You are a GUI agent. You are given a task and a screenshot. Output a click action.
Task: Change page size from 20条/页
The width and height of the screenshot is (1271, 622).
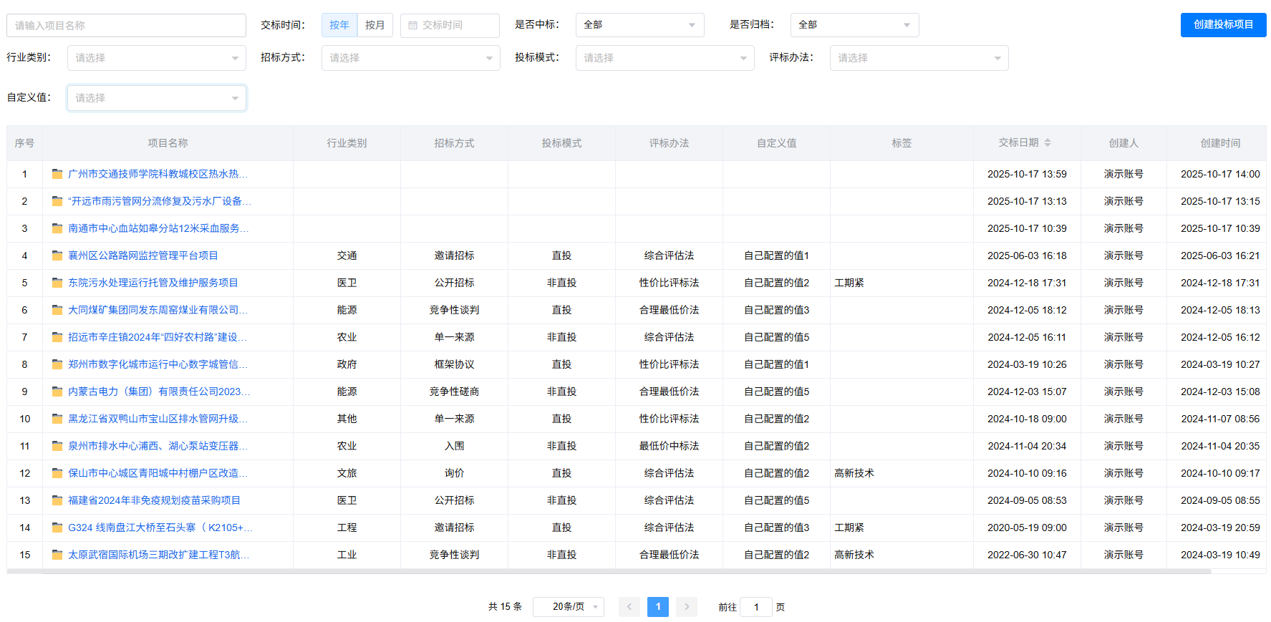point(569,607)
